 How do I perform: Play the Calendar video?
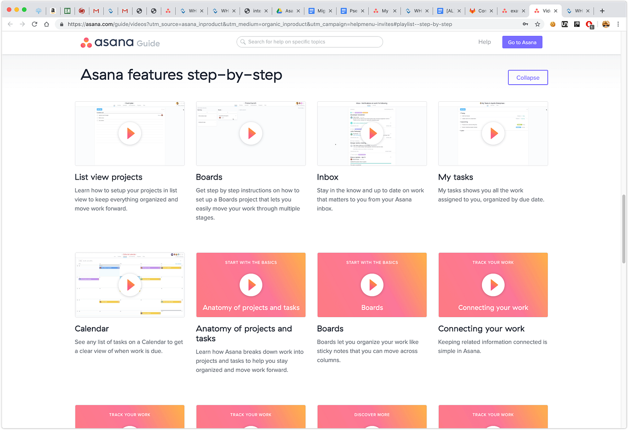[130, 285]
